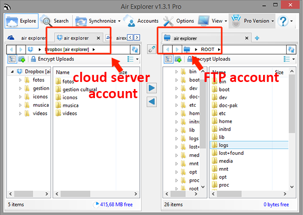Screen dimensions: 303x215
Task: Select lost+found folder in FTP list
Action: (x=228, y=153)
